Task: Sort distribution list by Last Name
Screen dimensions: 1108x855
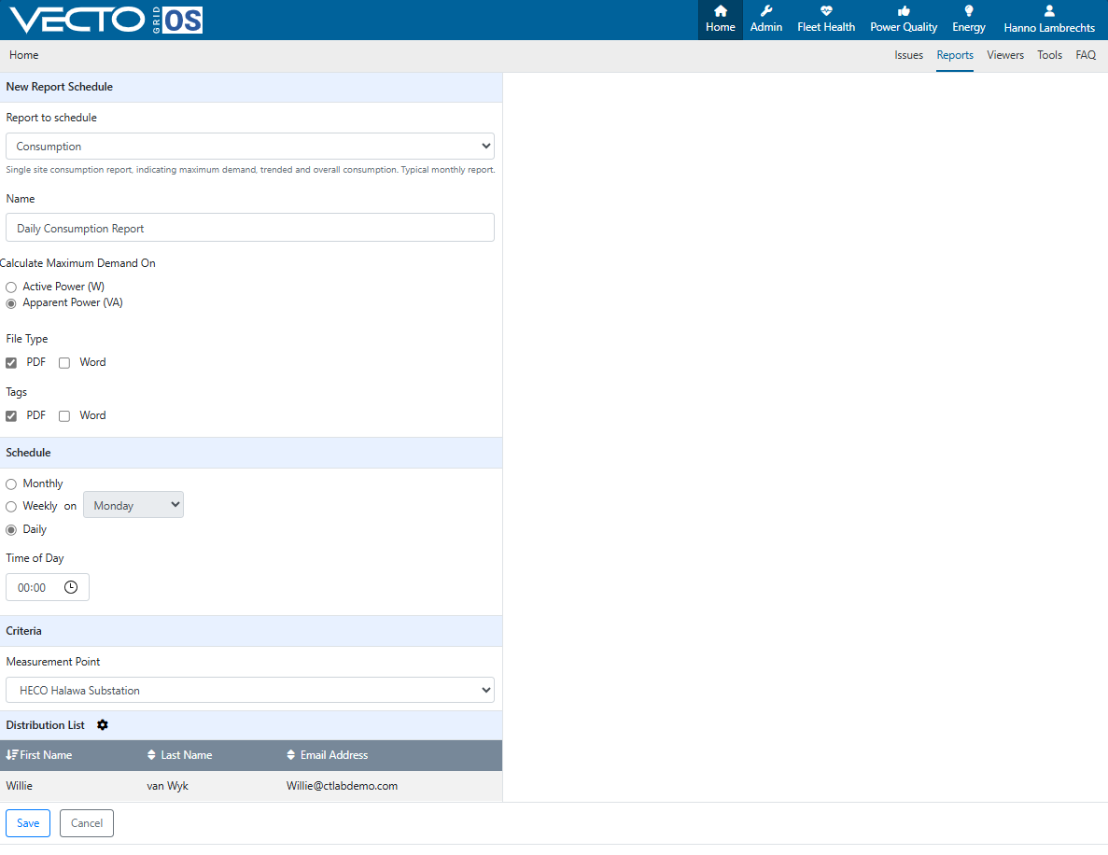Action: [x=179, y=755]
